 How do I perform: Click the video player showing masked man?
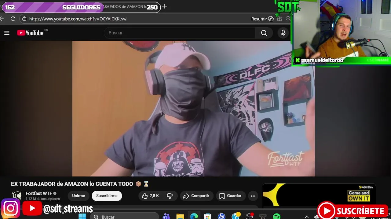point(193,109)
